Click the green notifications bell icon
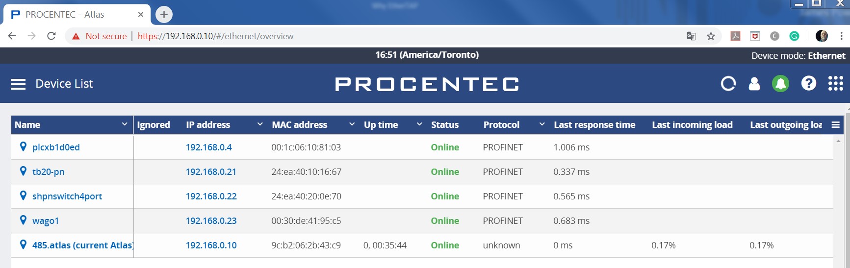Screen dimensions: 850x268 (x=780, y=84)
